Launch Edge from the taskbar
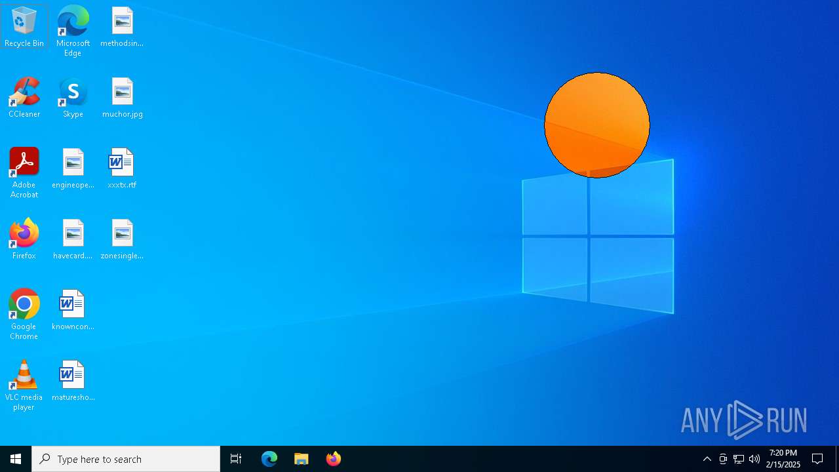839x472 pixels. [269, 459]
